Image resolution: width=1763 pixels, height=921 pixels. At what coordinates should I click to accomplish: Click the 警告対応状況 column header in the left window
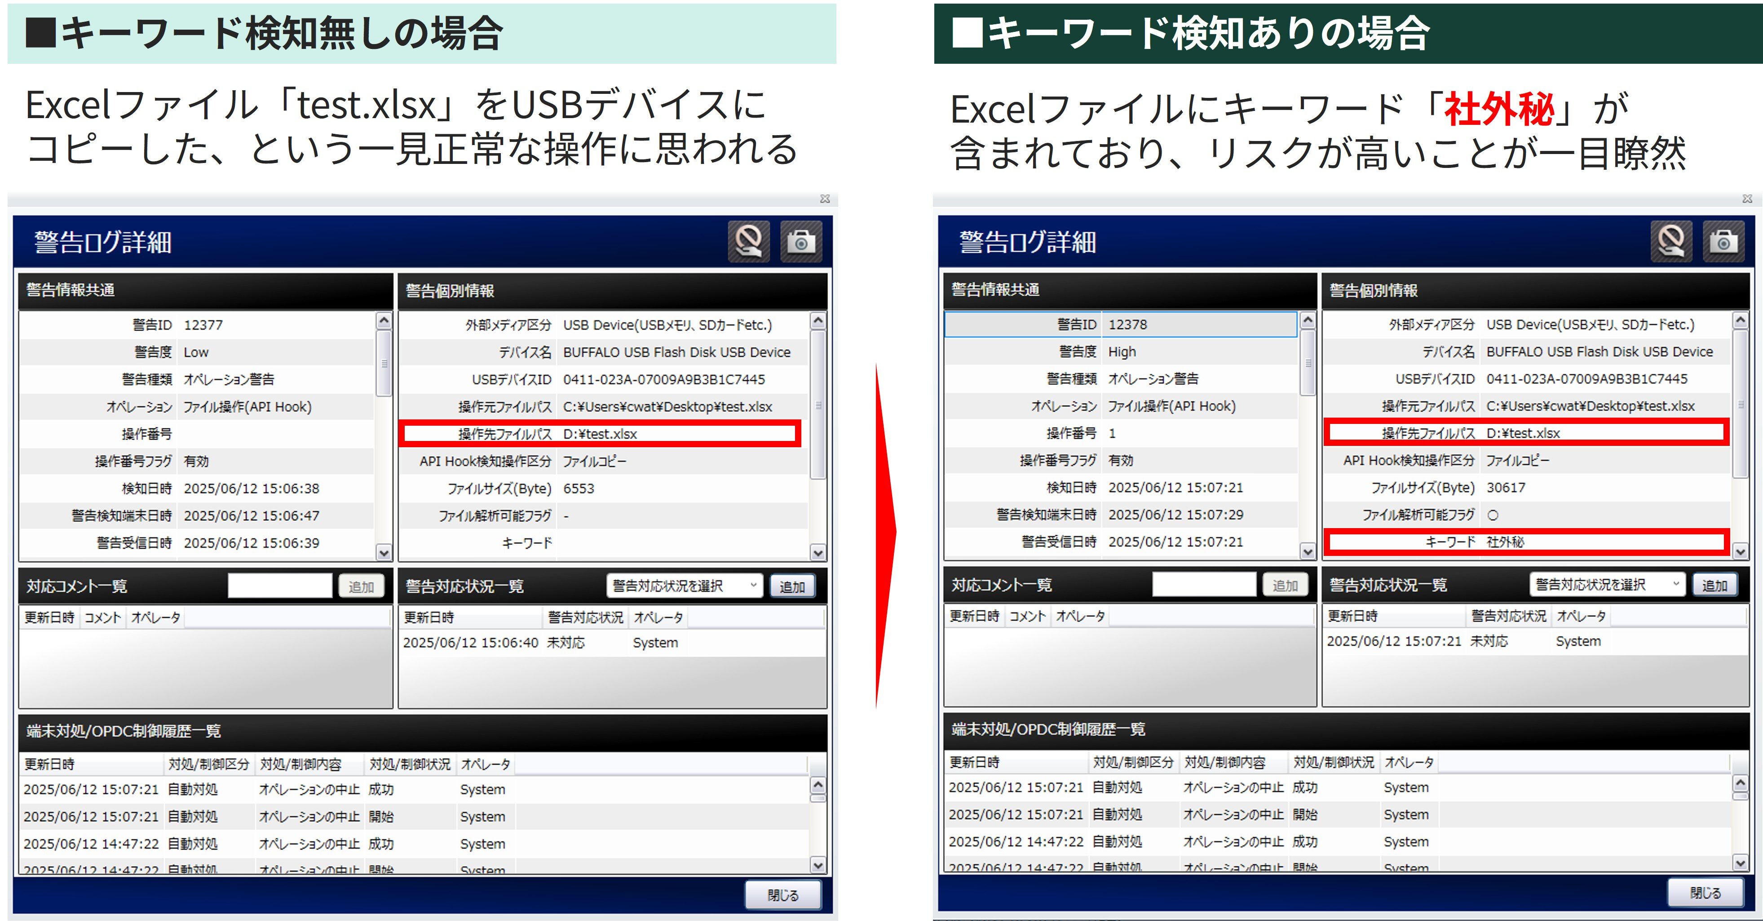[586, 617]
